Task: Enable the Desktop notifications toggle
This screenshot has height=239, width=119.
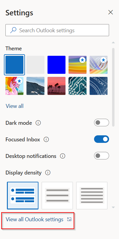Action: [102, 156]
